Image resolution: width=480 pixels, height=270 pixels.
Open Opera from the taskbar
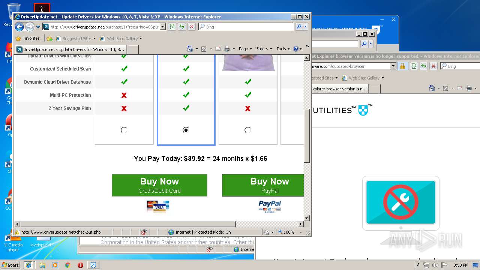point(80,265)
